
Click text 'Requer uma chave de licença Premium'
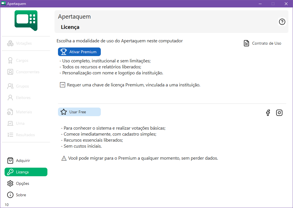click(x=134, y=85)
